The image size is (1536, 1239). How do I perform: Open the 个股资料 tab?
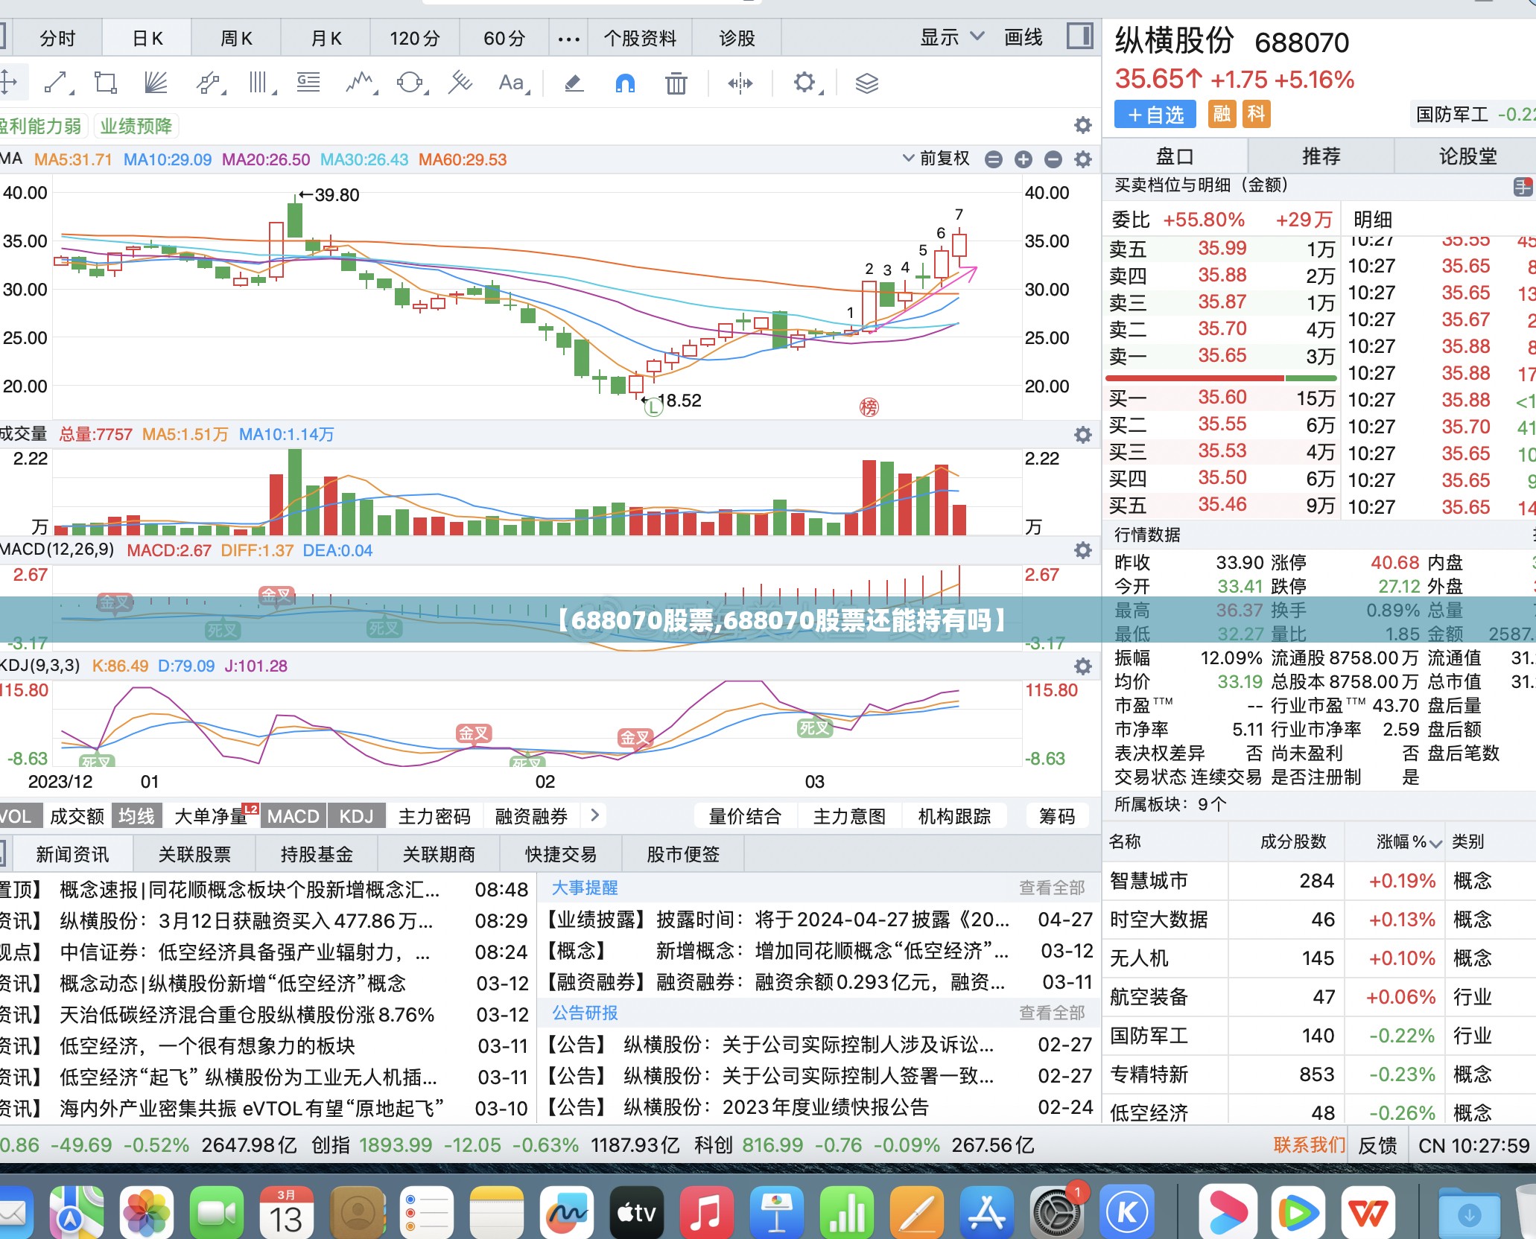pyautogui.click(x=640, y=38)
